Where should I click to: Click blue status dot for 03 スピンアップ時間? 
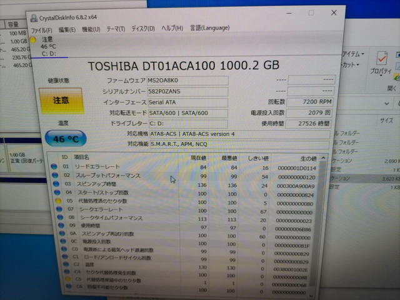pos(56,184)
